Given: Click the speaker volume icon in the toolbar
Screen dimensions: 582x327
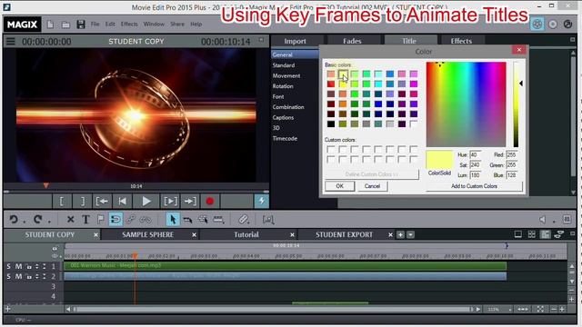Looking at the screenshot, I should pos(542,220).
